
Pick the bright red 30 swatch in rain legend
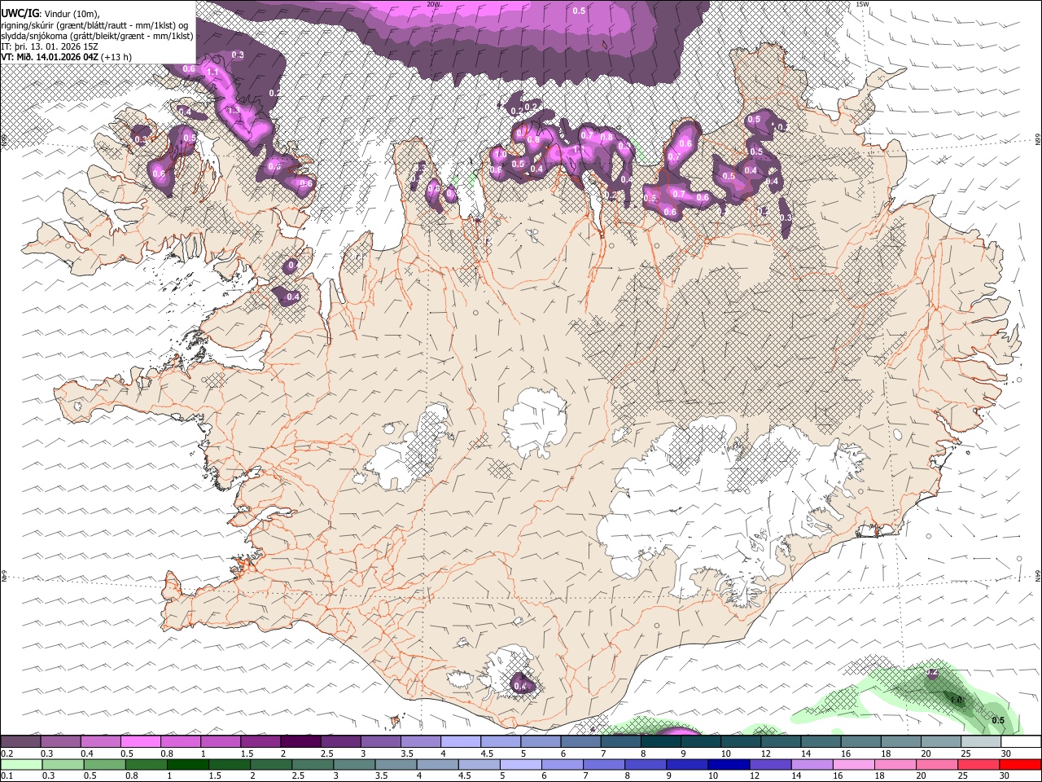(x=1019, y=765)
